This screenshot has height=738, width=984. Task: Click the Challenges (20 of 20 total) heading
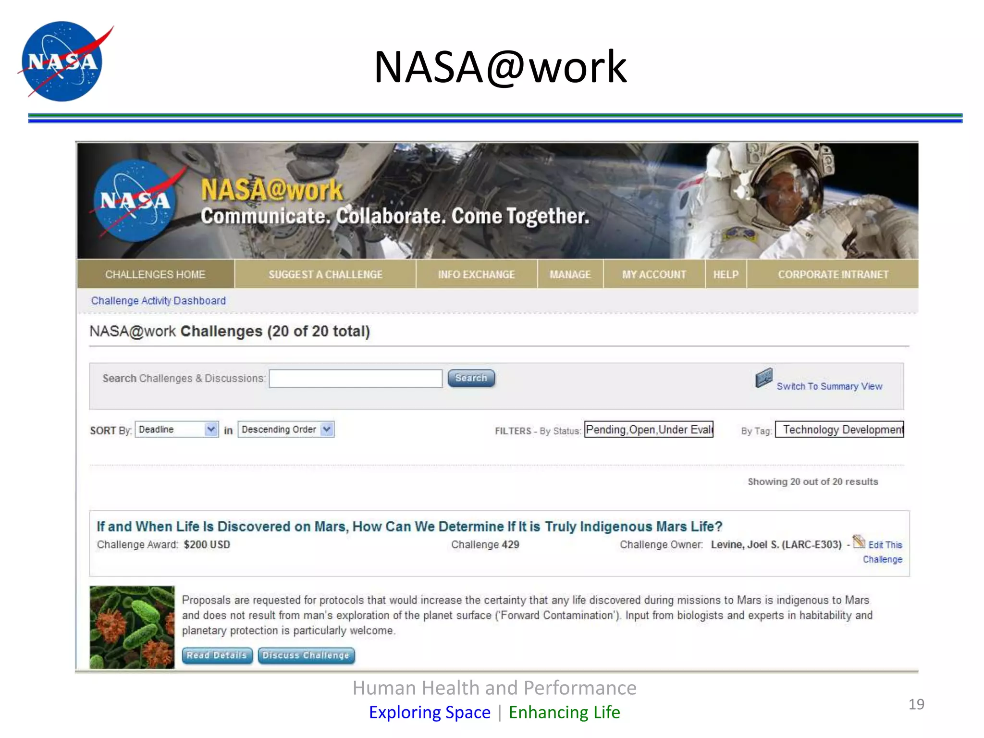[x=275, y=331]
